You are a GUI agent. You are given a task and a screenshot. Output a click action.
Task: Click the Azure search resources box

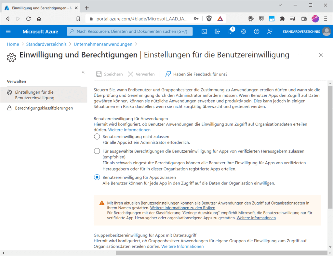pos(129,32)
